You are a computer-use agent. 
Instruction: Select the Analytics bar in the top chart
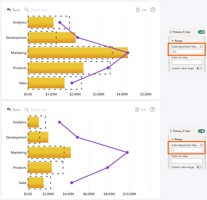tap(40, 22)
